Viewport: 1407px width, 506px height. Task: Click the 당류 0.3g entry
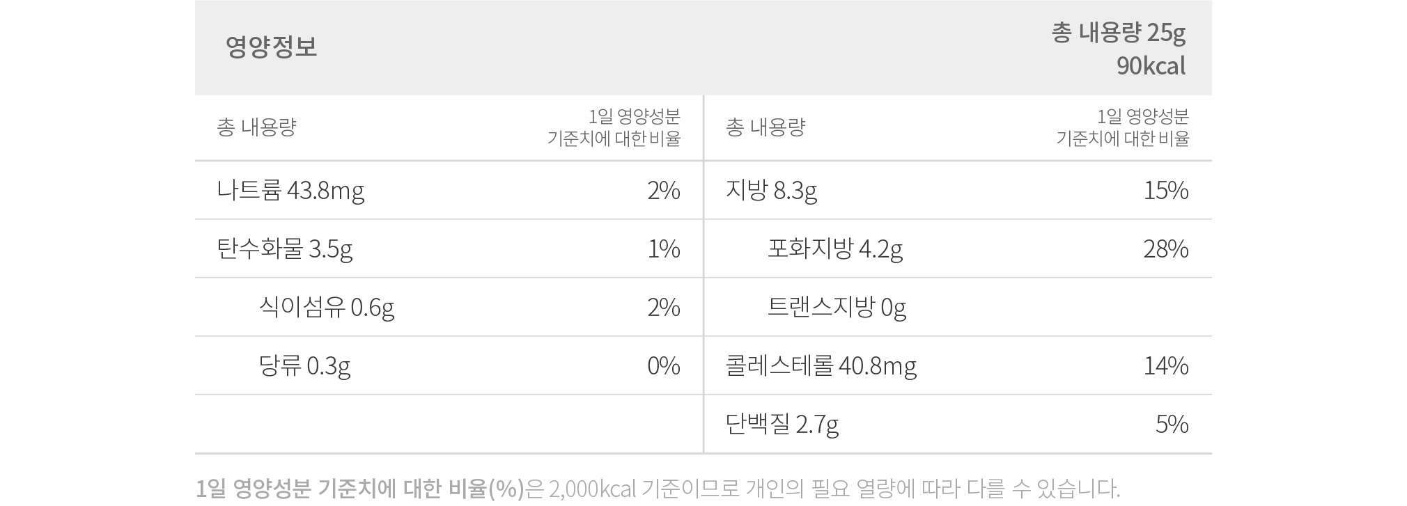point(304,365)
